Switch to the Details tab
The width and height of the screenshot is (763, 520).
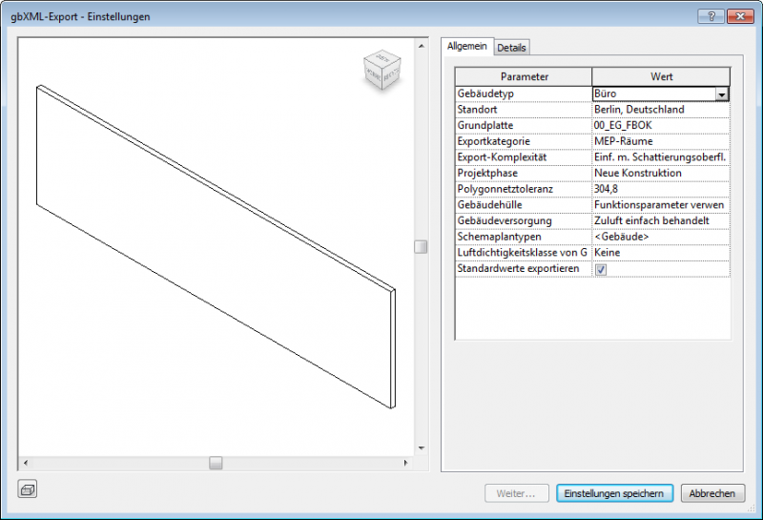[x=511, y=48]
